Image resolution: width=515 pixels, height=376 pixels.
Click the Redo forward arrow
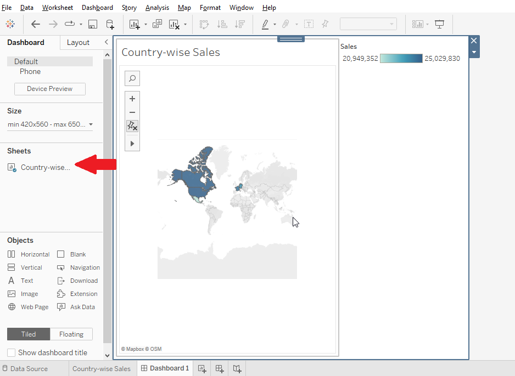click(x=53, y=24)
